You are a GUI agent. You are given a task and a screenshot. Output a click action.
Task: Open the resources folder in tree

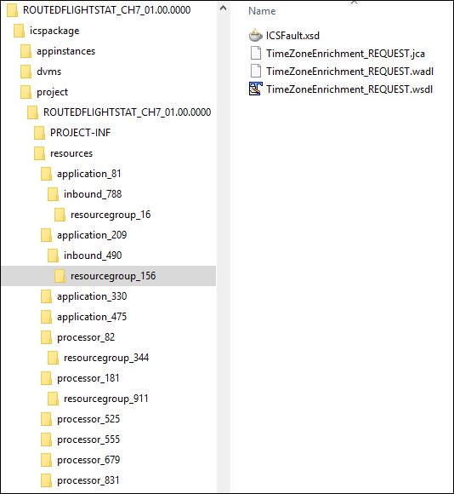point(71,153)
